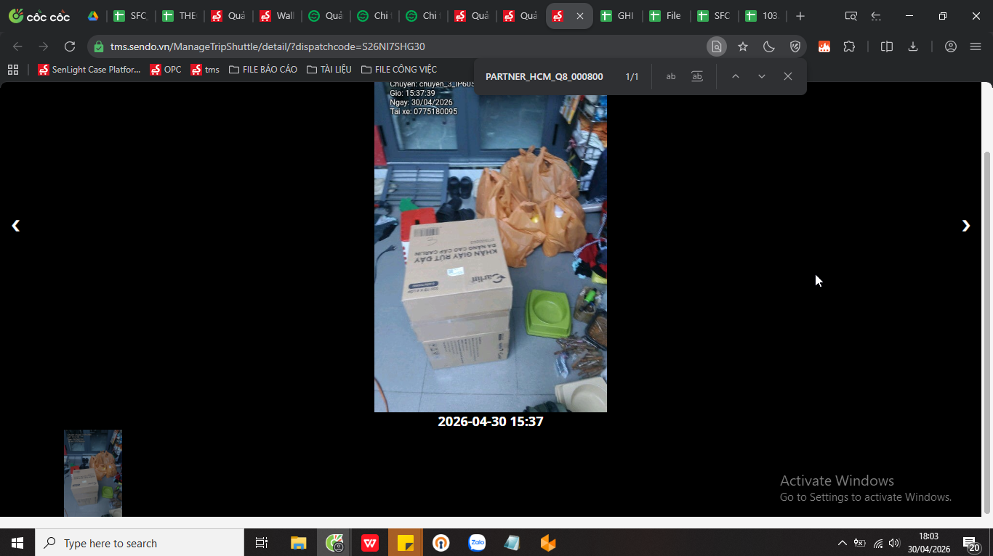Expand the FILE BÁO CÁO bookmark folder
This screenshot has width=993, height=556.
[x=263, y=70]
